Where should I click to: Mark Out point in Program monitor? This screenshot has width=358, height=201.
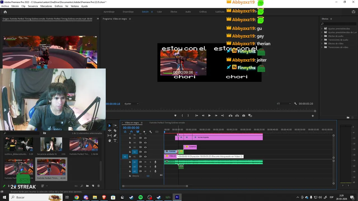(188, 116)
